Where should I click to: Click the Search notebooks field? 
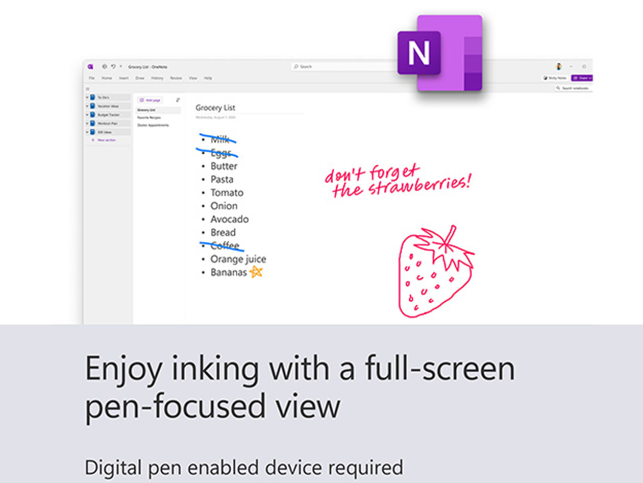[x=574, y=88]
